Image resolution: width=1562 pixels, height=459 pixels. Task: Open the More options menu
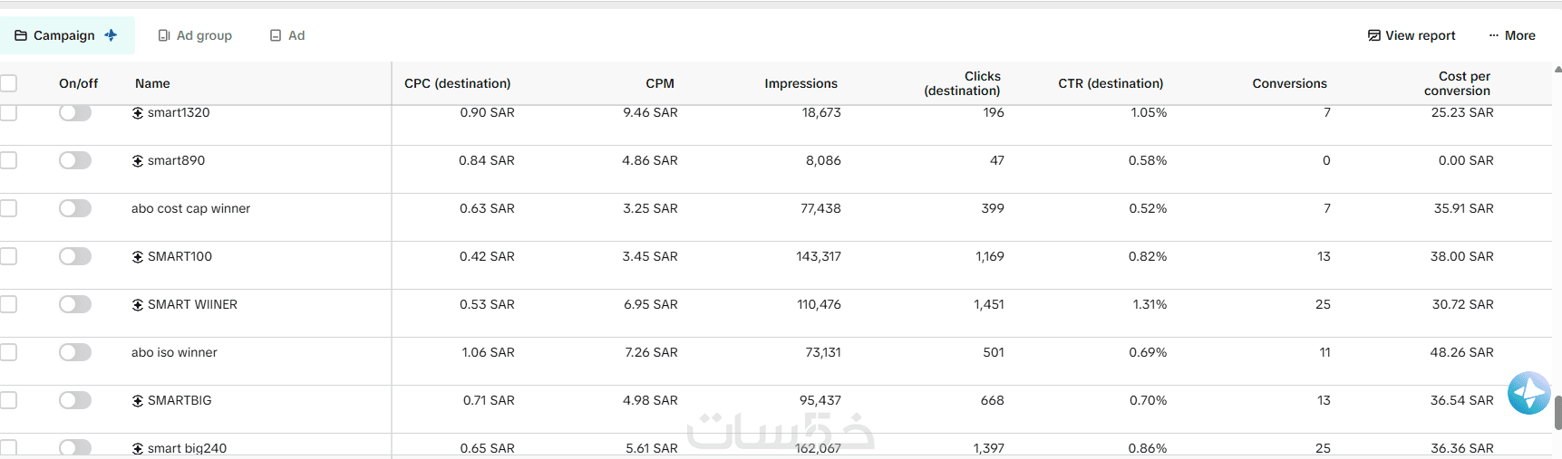[x=1512, y=35]
